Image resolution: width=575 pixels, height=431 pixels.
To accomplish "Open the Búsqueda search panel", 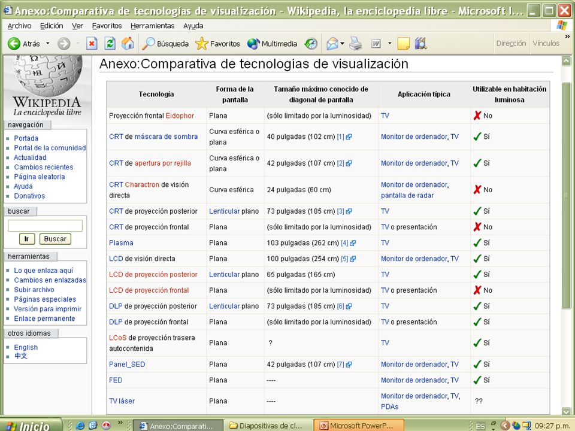I will click(165, 44).
